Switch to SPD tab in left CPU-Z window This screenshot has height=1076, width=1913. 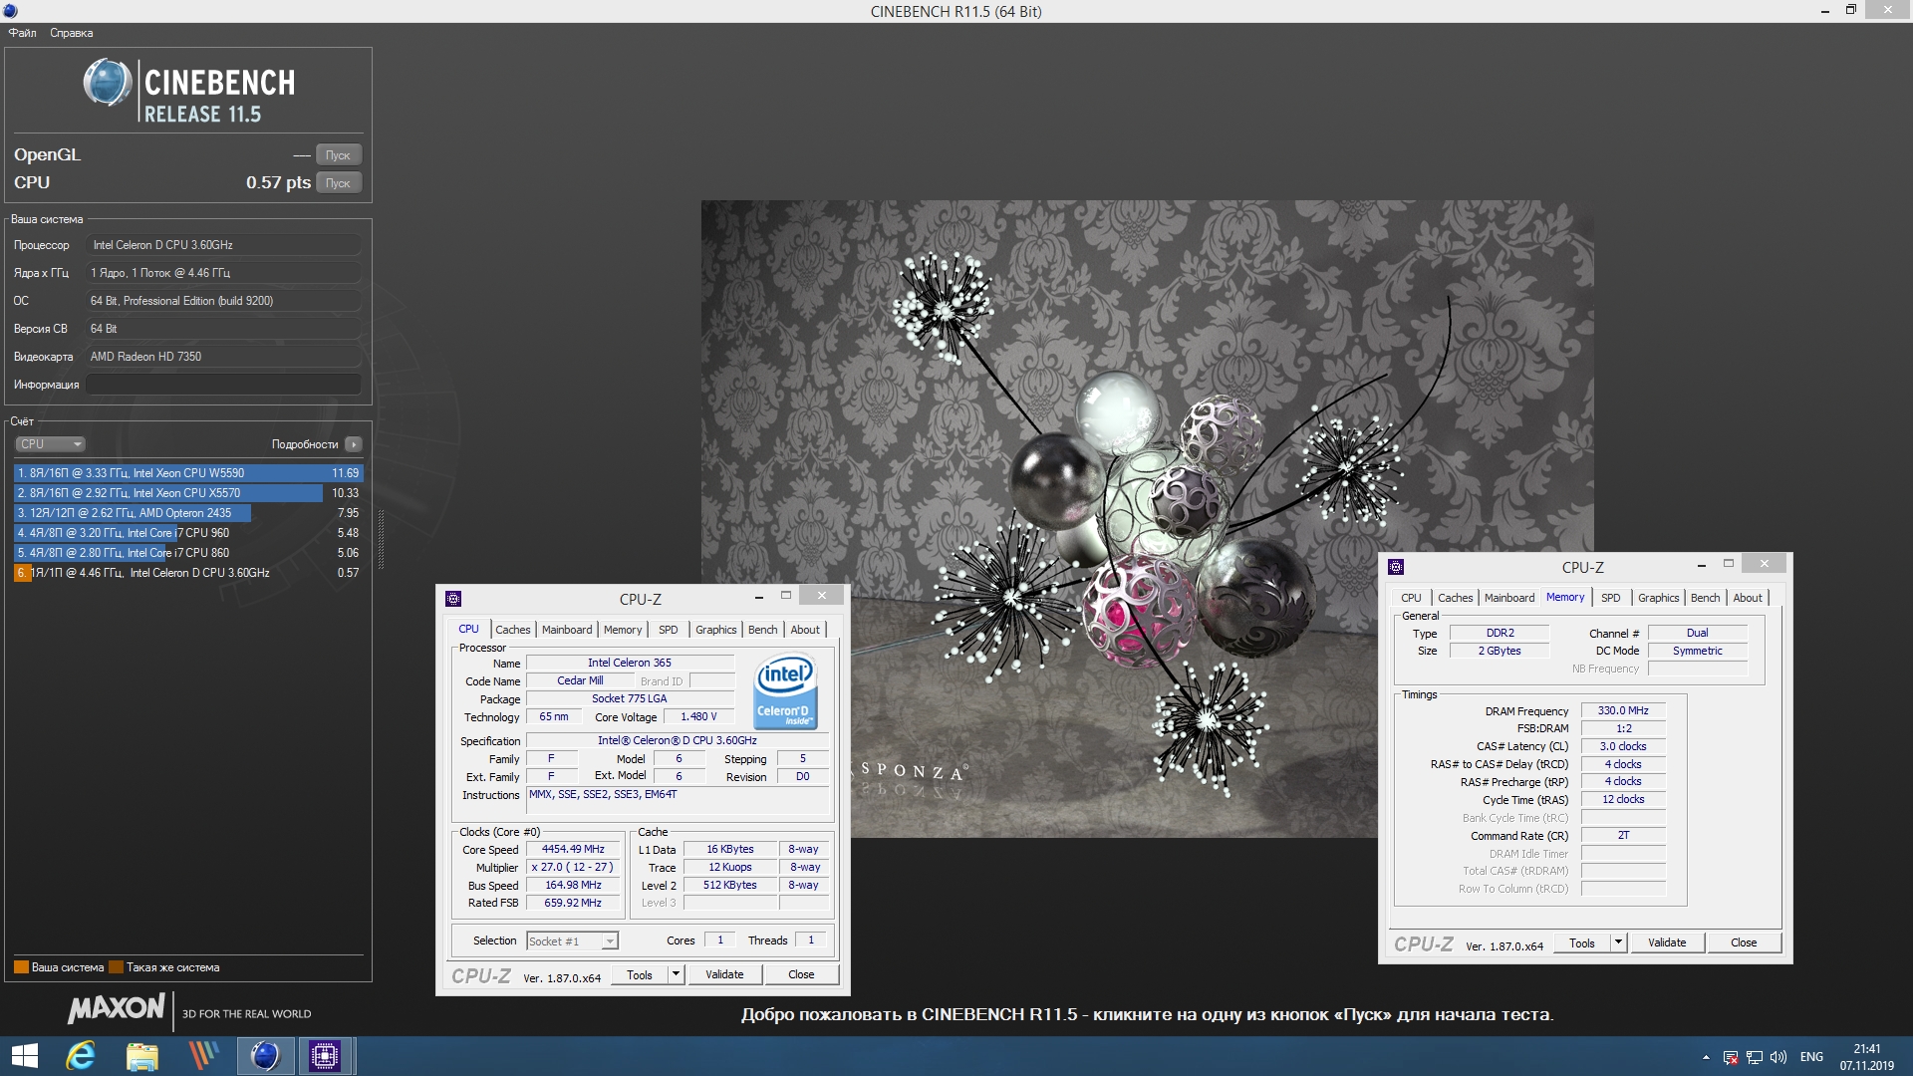[669, 630]
